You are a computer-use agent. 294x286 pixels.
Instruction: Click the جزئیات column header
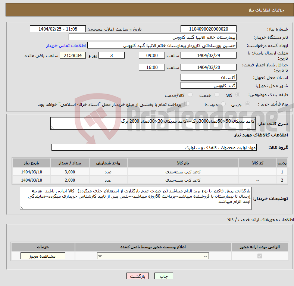[43, 247]
